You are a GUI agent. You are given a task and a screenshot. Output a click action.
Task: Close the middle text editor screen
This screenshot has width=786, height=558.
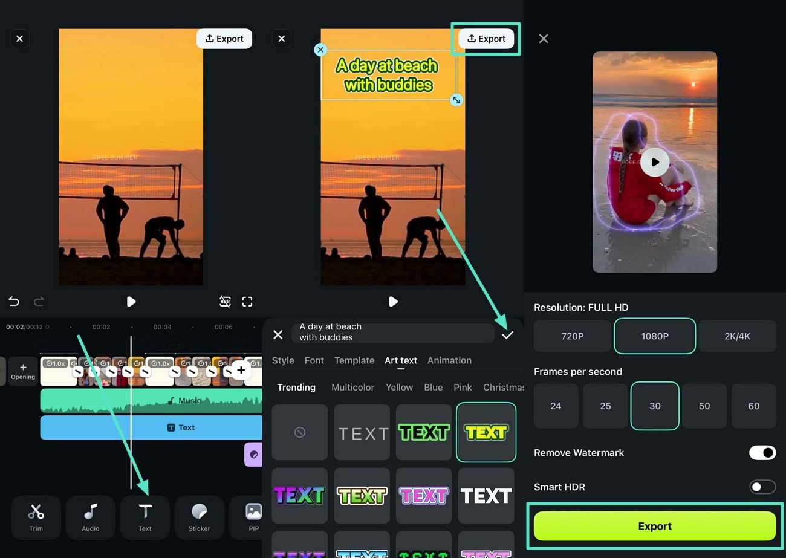(281, 39)
